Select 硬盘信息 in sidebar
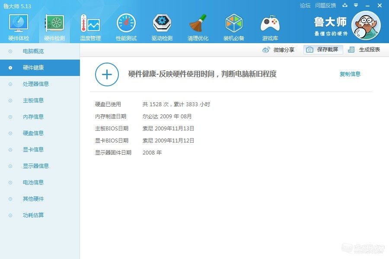The height and width of the screenshot is (259, 389). point(40,133)
